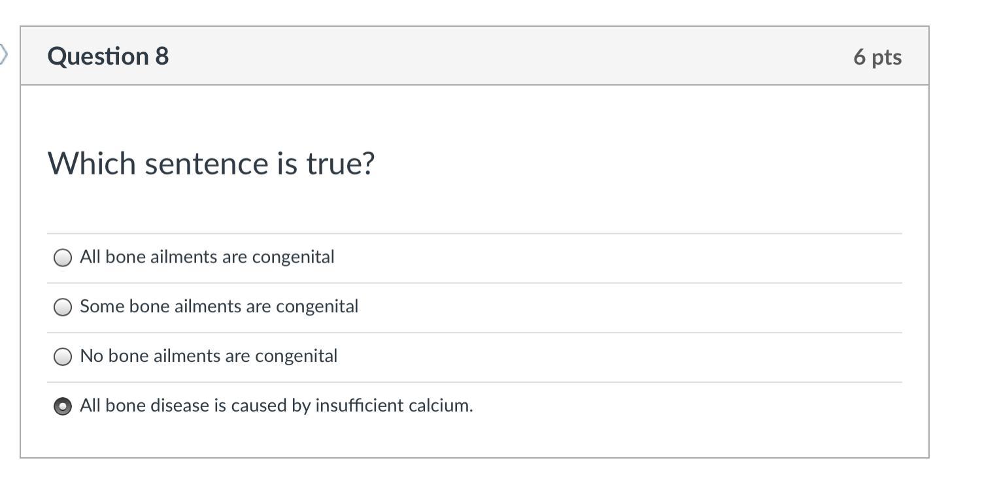The width and height of the screenshot is (982, 486).
Task: Select the "All bone ailments are congenital" radio button
Action: [x=62, y=258]
